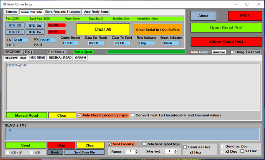Click the Serial Comm Tester title bar icon

pos(4,4)
